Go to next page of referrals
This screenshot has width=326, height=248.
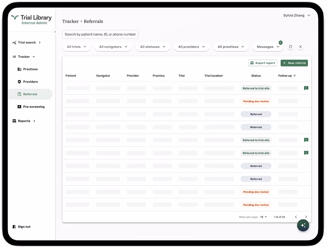pyautogui.click(x=306, y=217)
